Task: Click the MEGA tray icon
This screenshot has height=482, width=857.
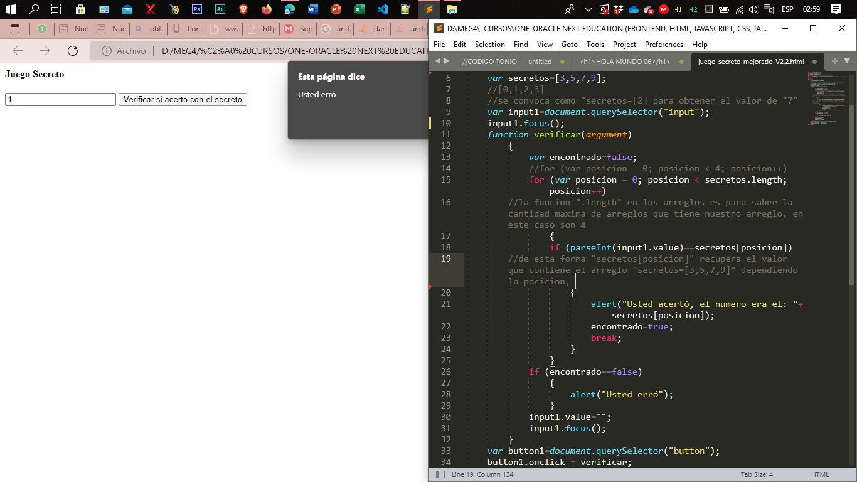Action: pos(663,9)
